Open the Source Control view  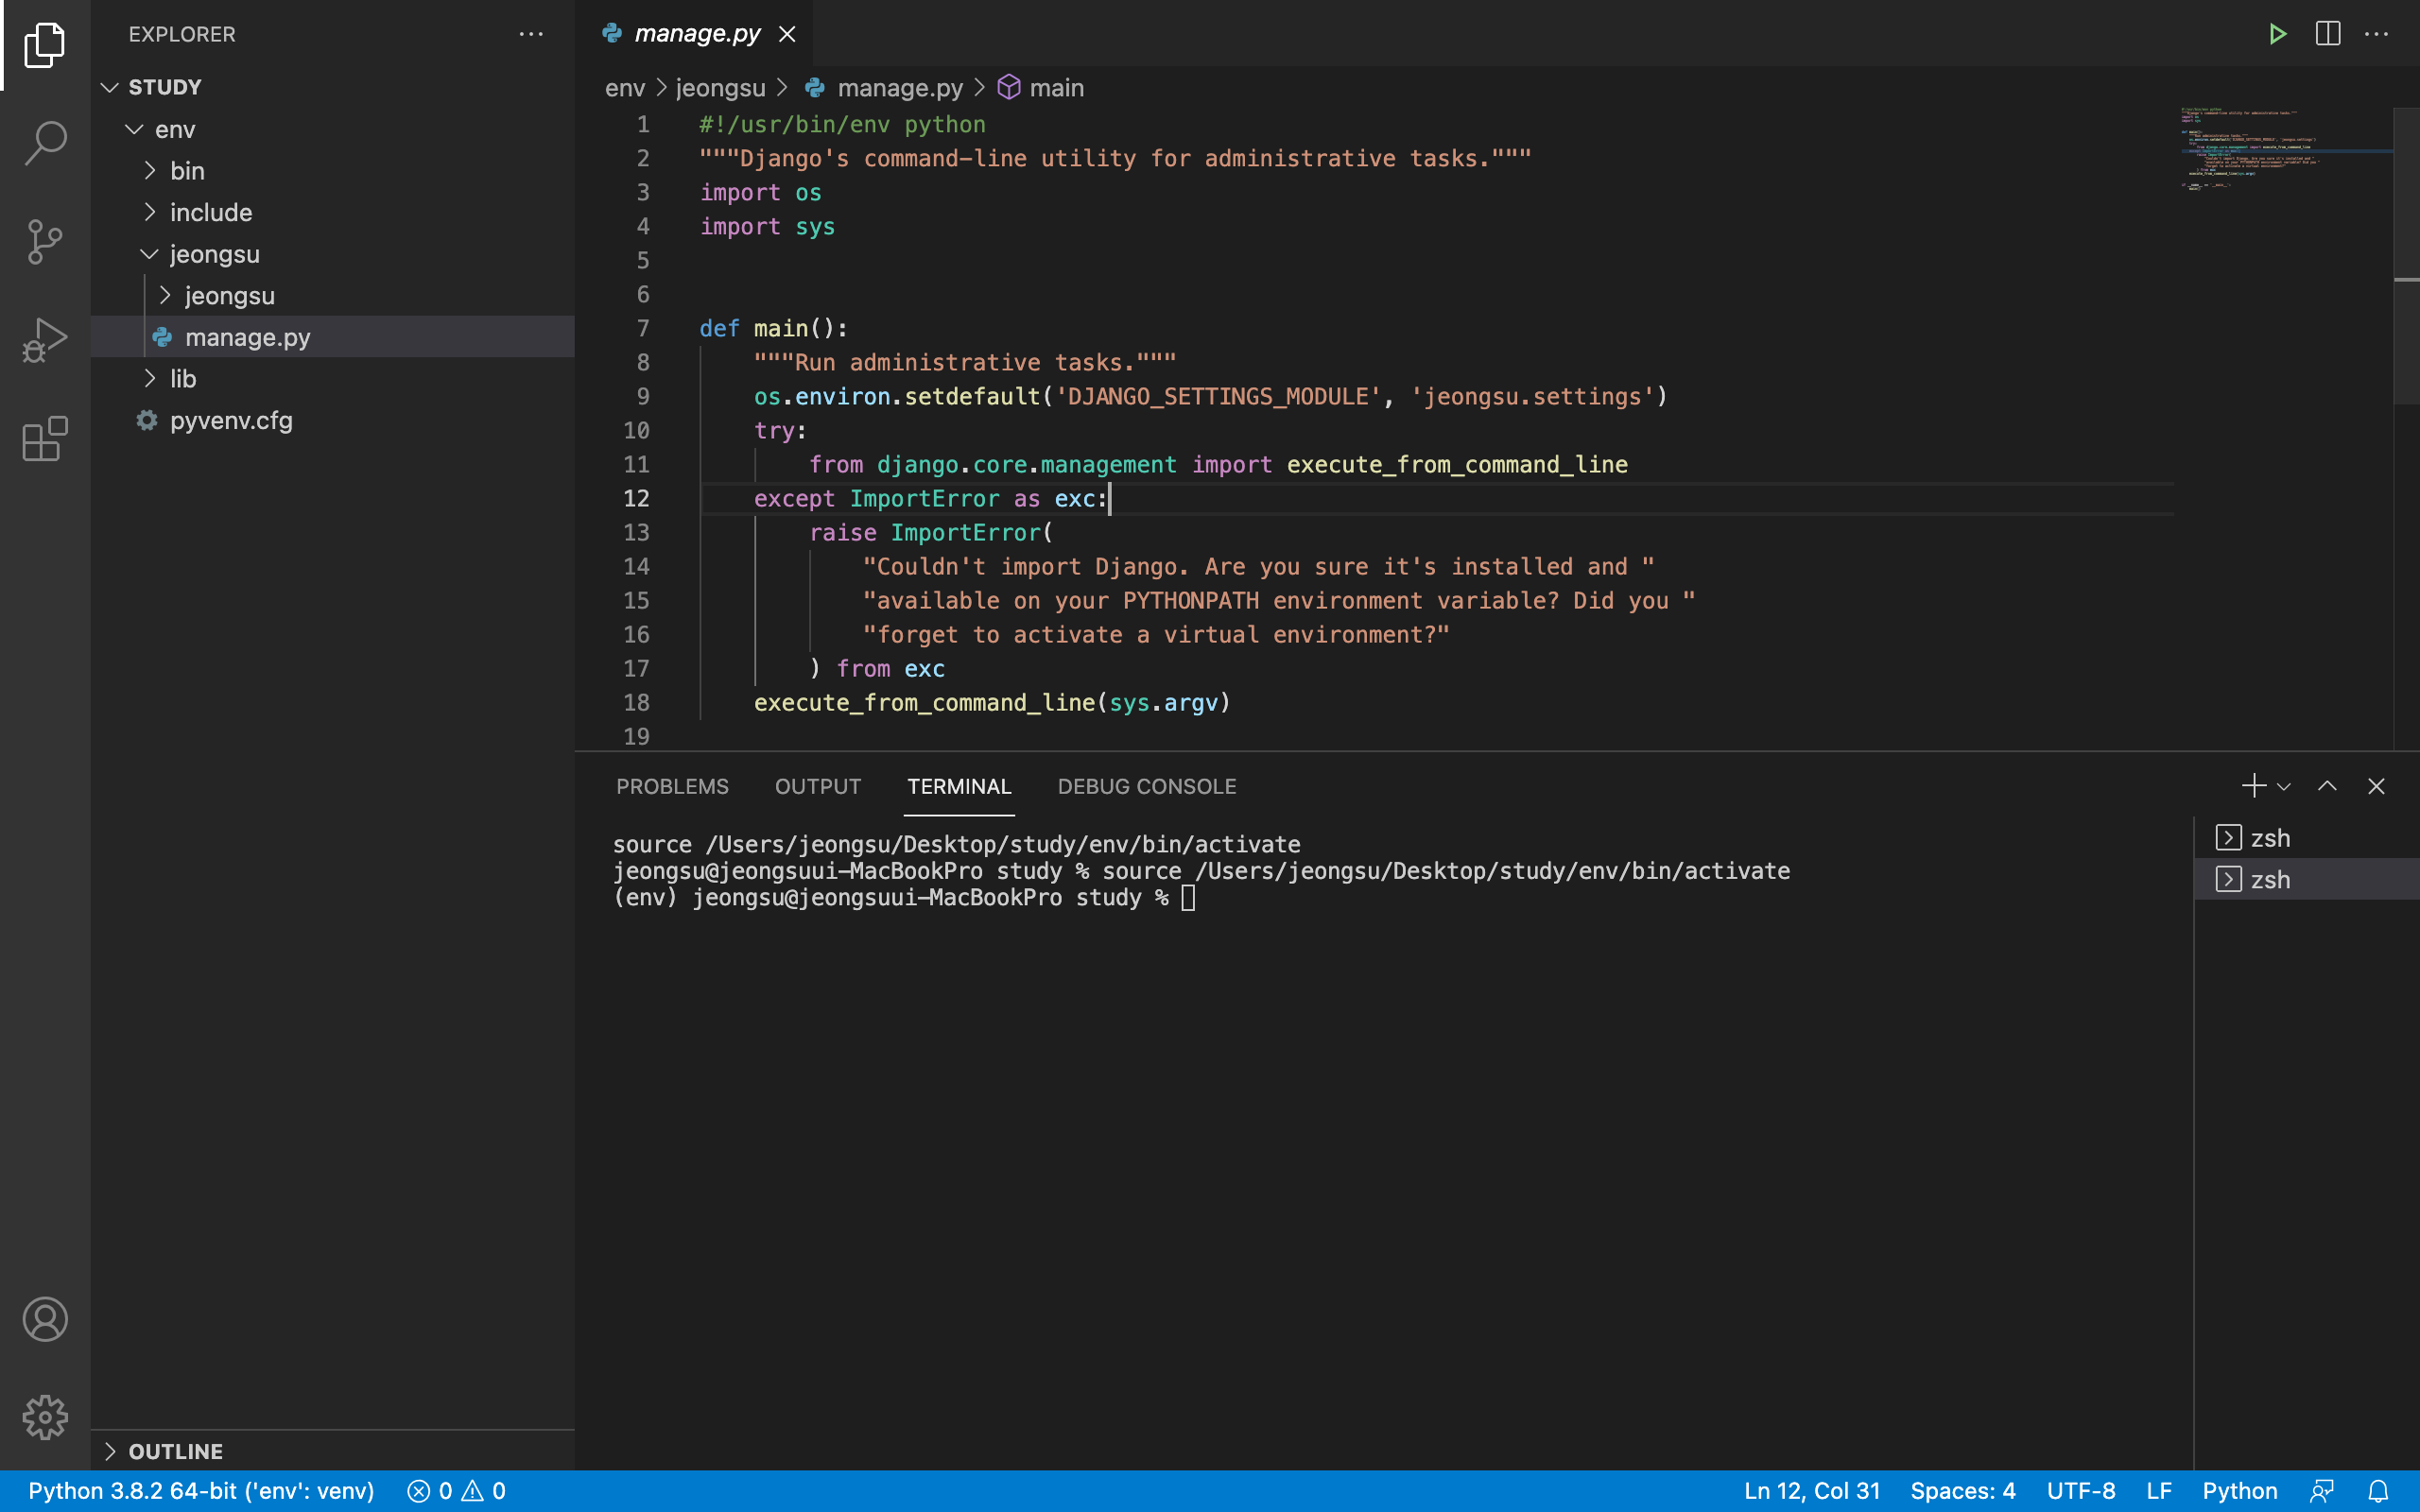point(45,241)
